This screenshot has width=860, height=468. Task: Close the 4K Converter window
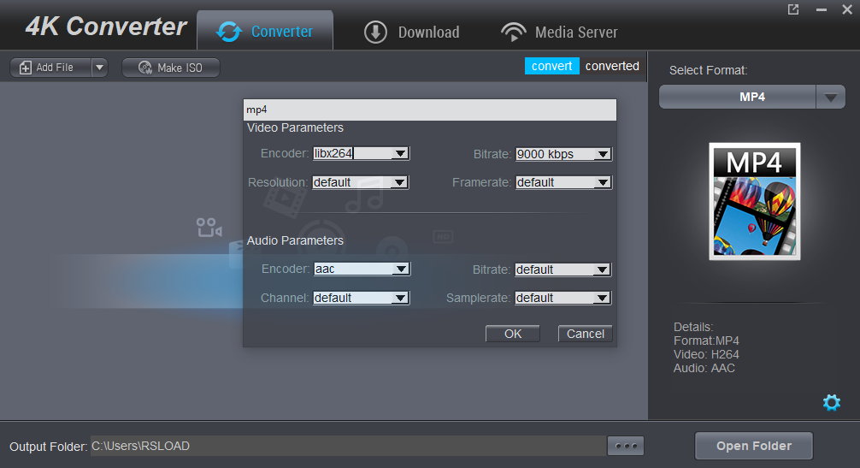(x=847, y=9)
